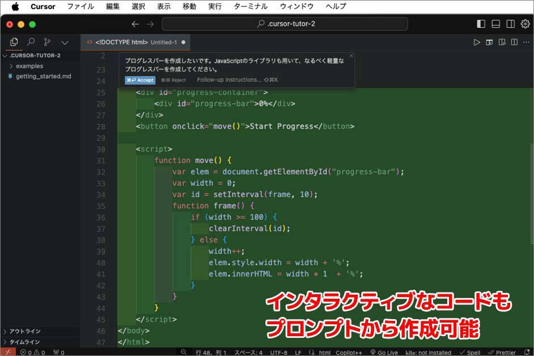Open the Explorer view in sidebar

tap(14, 42)
